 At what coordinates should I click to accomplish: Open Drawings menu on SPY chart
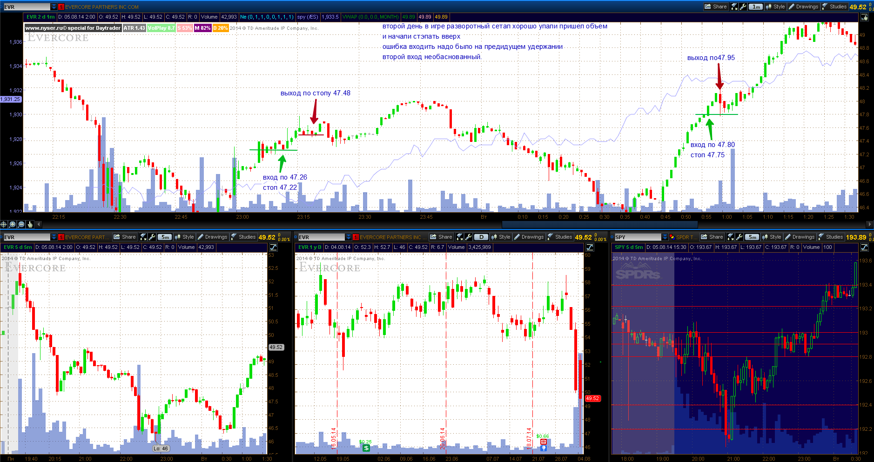[x=800, y=237]
